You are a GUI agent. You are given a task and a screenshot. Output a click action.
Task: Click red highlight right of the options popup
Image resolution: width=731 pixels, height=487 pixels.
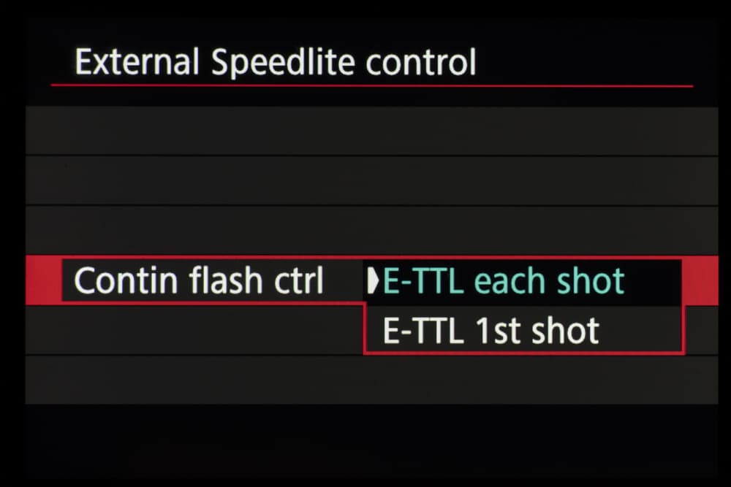click(x=701, y=281)
